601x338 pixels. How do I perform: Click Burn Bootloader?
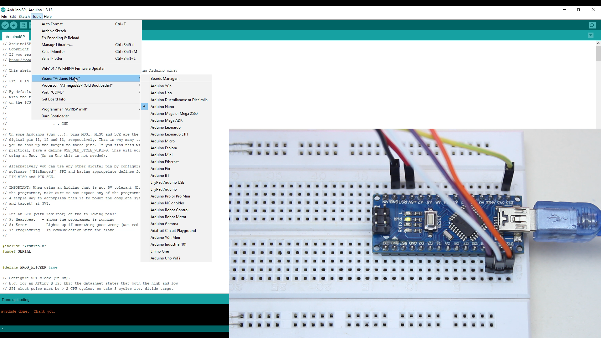[x=55, y=116]
